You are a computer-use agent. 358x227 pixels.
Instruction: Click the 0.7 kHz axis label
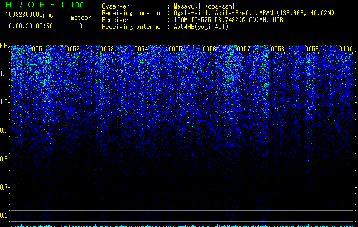5,187
